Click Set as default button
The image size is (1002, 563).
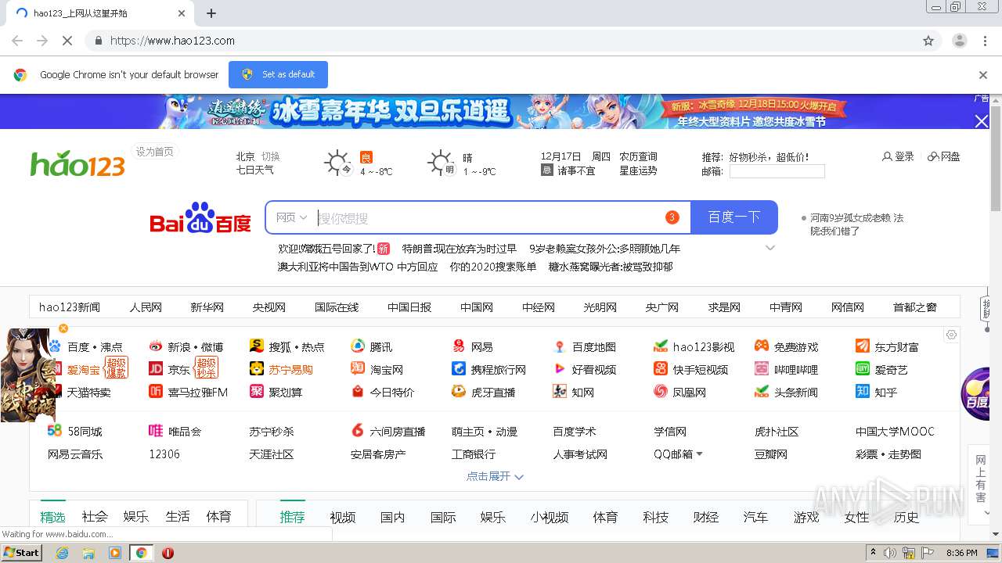[278, 74]
